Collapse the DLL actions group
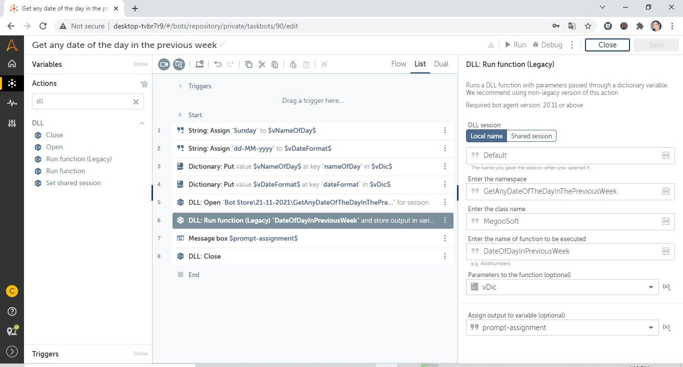 tap(142, 123)
